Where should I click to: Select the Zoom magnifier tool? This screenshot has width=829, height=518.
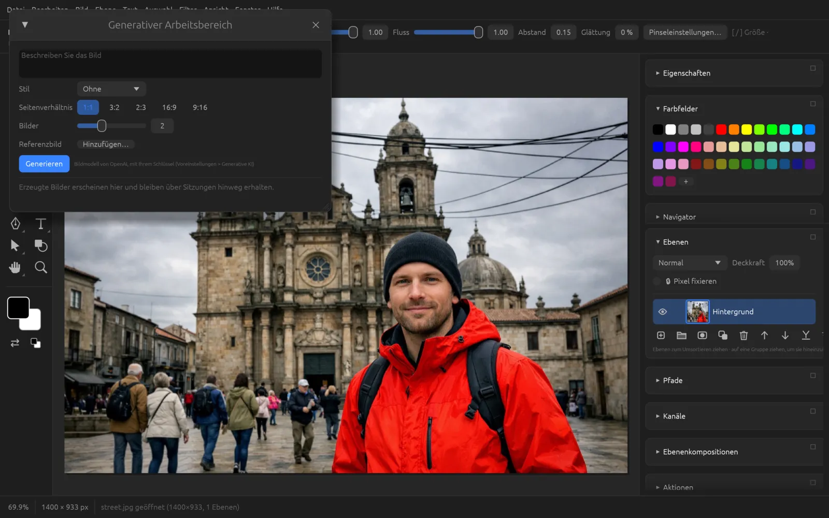click(x=41, y=267)
